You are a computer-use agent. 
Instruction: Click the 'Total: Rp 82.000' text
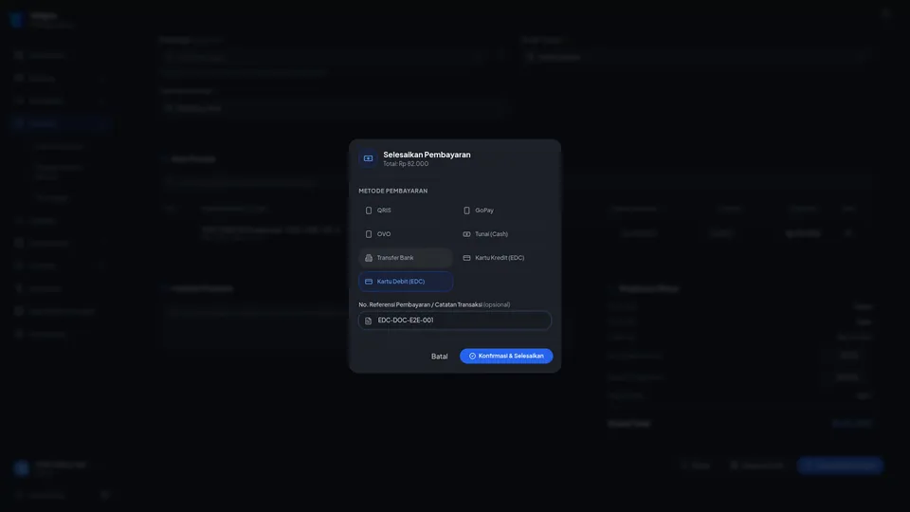(406, 164)
